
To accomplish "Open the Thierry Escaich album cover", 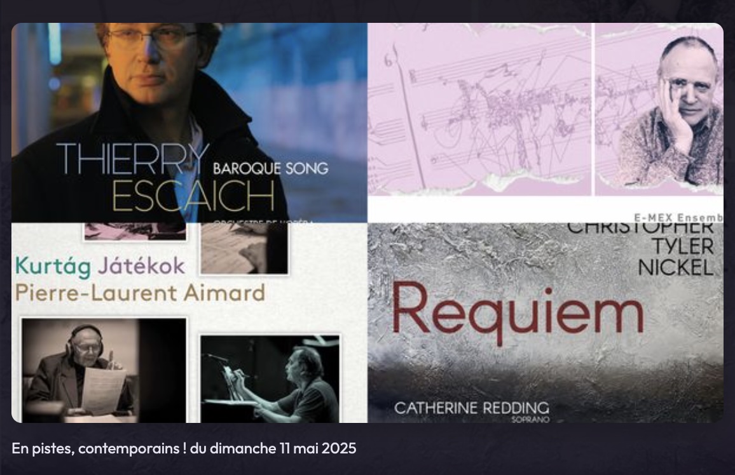I will tap(189, 123).
